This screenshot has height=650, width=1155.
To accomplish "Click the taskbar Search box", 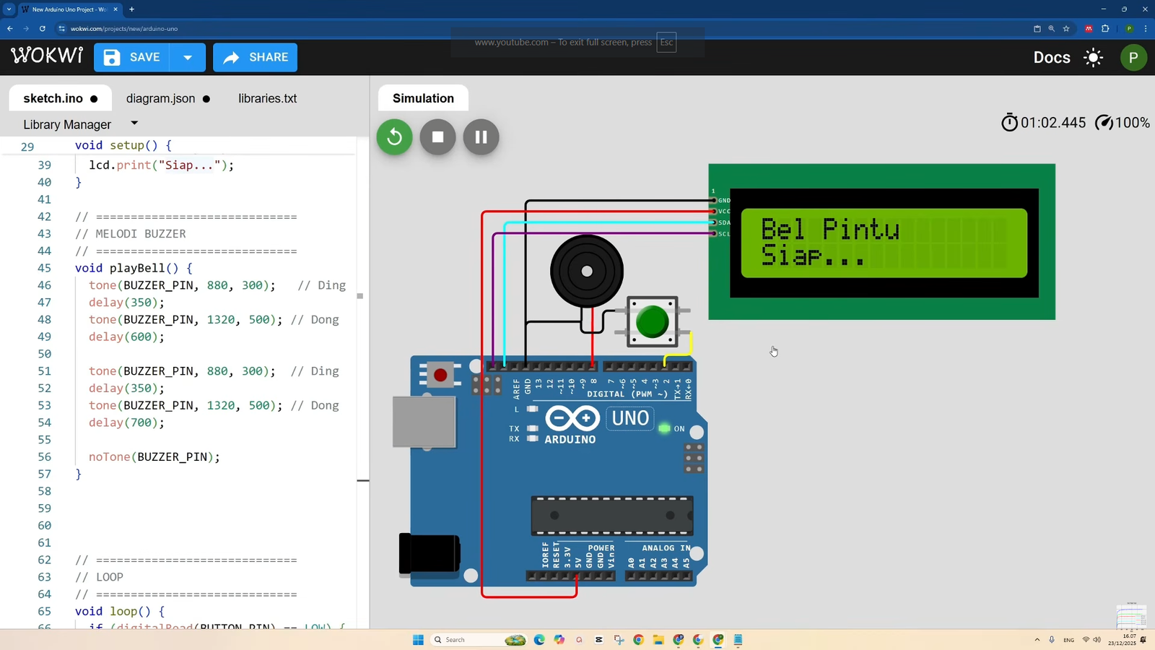I will coord(479,640).
